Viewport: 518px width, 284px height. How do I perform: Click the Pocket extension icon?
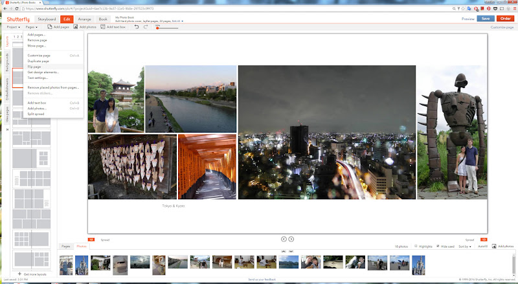coord(495,8)
